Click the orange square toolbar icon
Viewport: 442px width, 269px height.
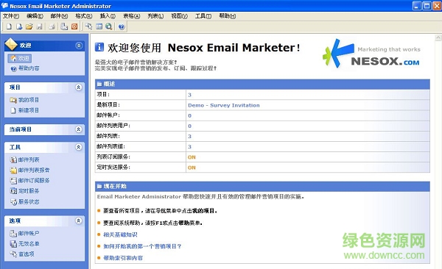[74, 26]
